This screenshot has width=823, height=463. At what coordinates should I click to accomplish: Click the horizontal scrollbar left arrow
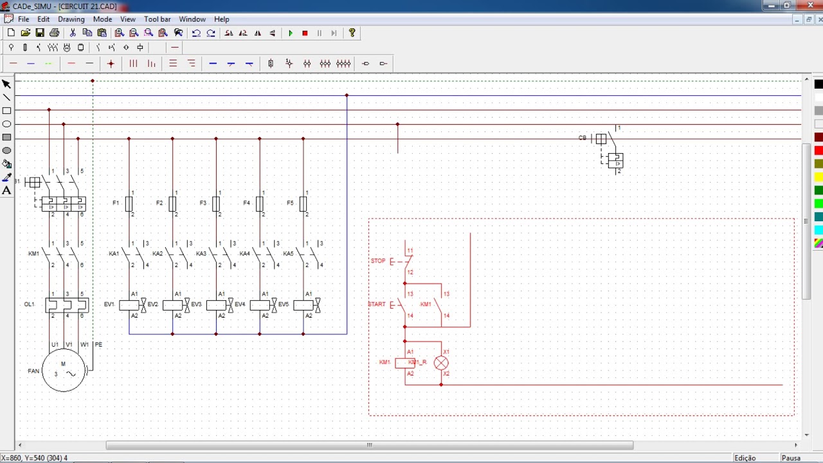(19, 445)
